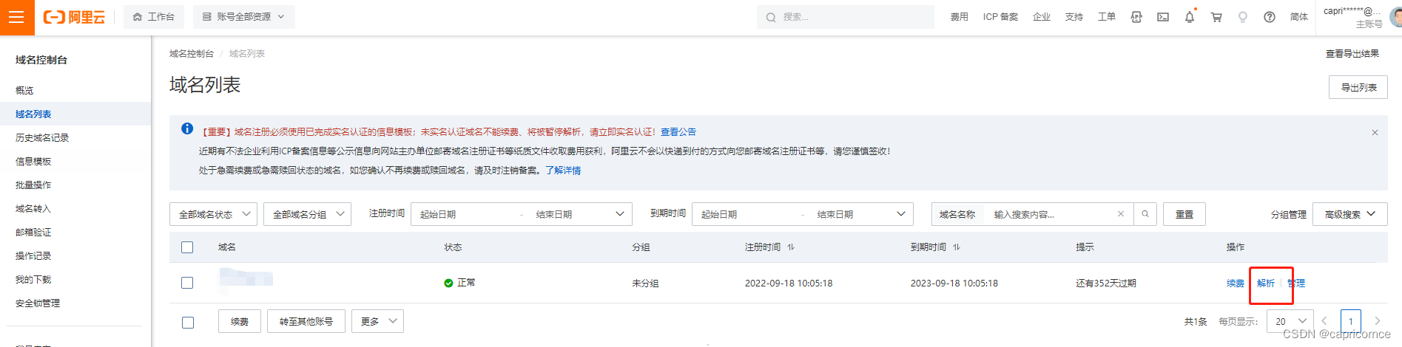Viewport: 1402px width, 347px height.
Task: Open the 支持 top menu
Action: (1074, 17)
